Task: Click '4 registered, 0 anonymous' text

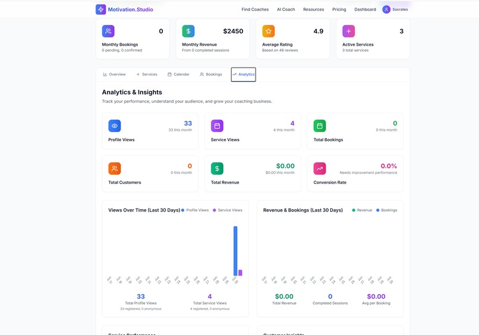Action: point(210,309)
